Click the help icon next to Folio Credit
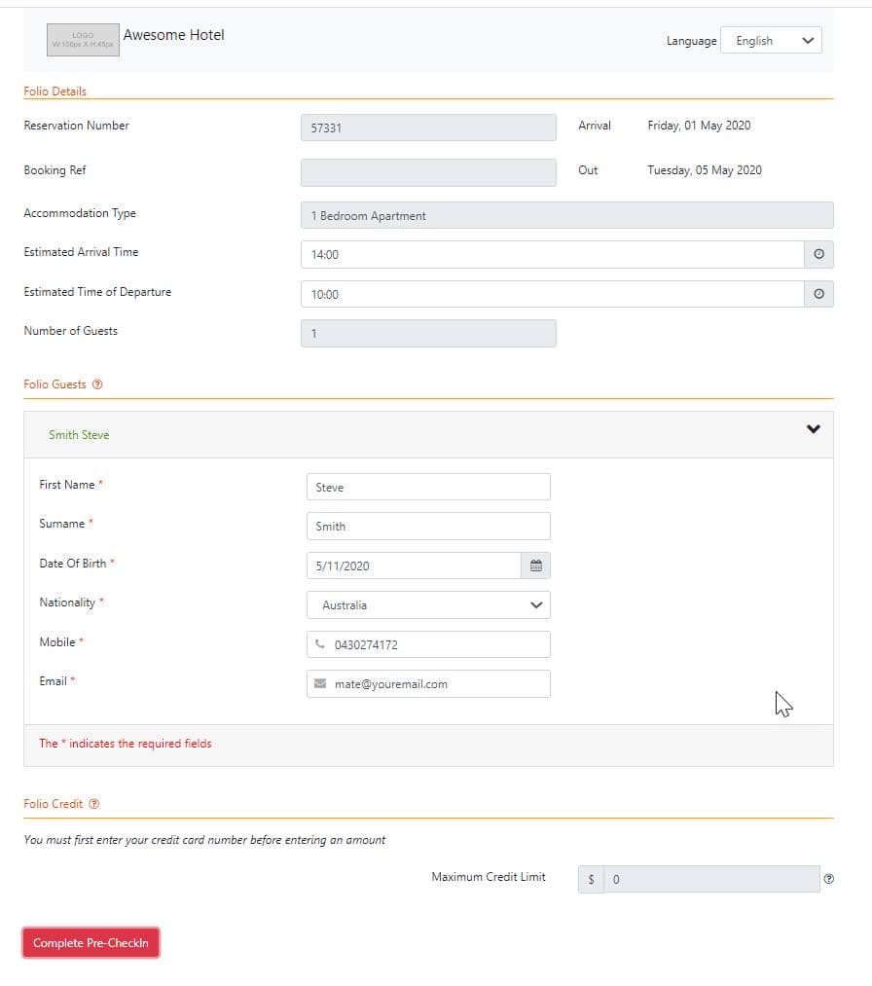This screenshot has height=986, width=872. coord(94,804)
